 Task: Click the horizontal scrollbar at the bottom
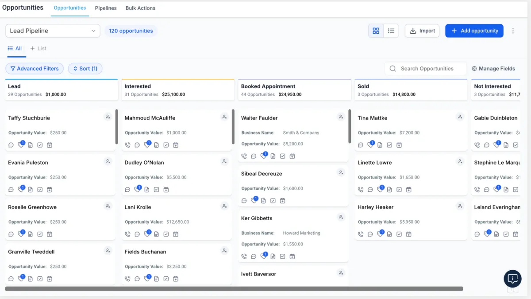click(x=234, y=289)
